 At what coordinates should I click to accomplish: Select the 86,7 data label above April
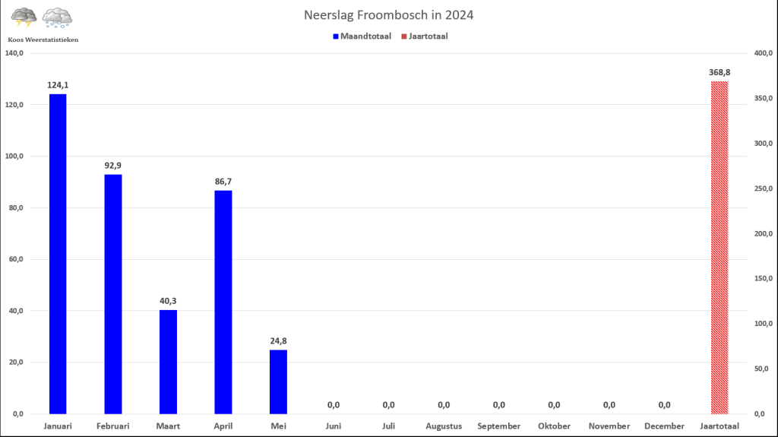pyautogui.click(x=223, y=182)
